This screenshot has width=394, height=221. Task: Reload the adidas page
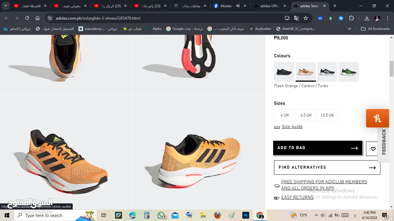(27, 18)
